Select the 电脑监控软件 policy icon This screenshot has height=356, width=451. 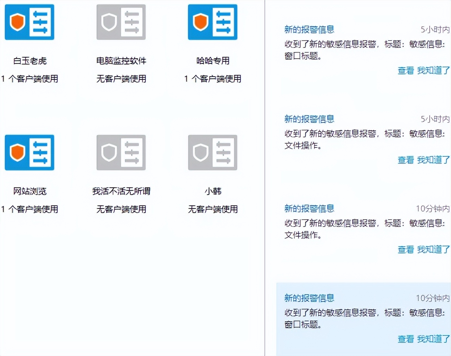tap(121, 22)
